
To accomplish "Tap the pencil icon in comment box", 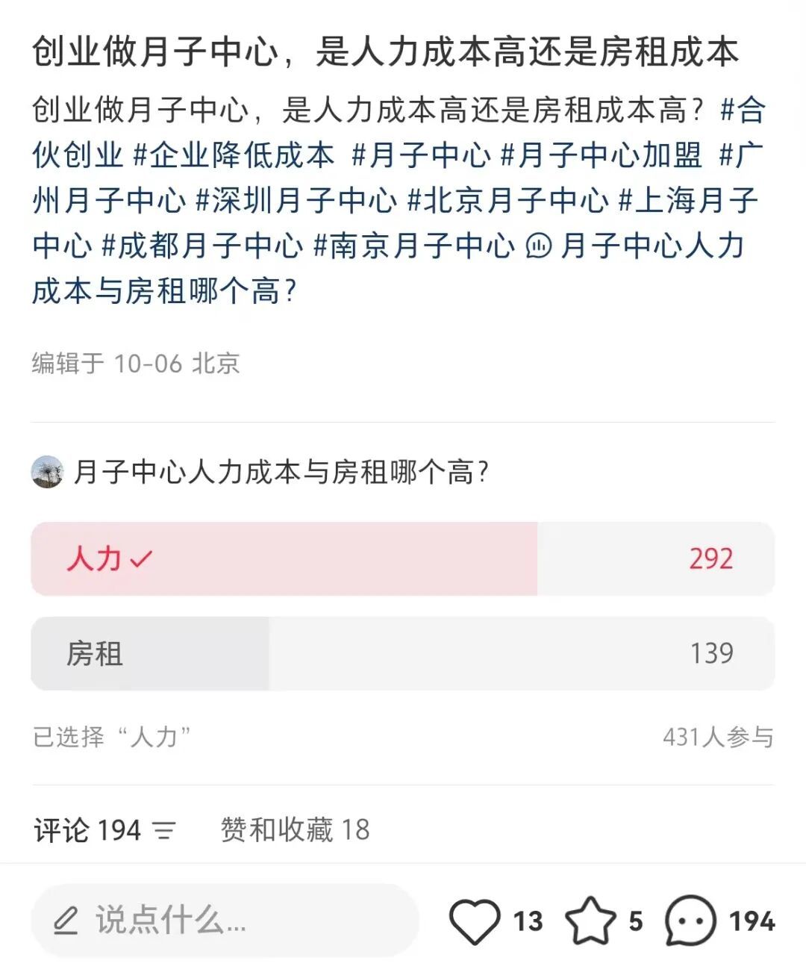I will [x=66, y=921].
